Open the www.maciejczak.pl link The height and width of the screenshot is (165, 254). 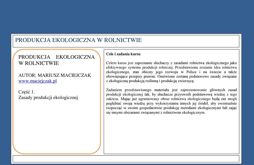coord(38,81)
